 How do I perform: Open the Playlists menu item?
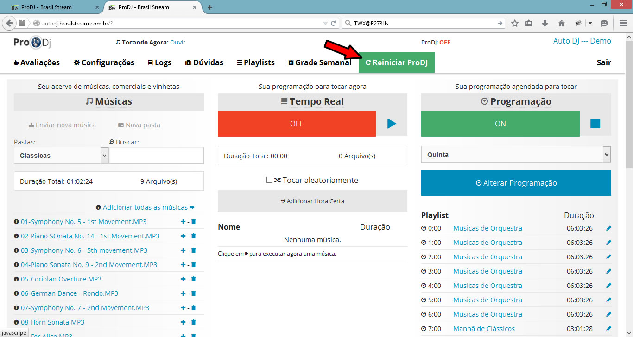[x=255, y=62]
